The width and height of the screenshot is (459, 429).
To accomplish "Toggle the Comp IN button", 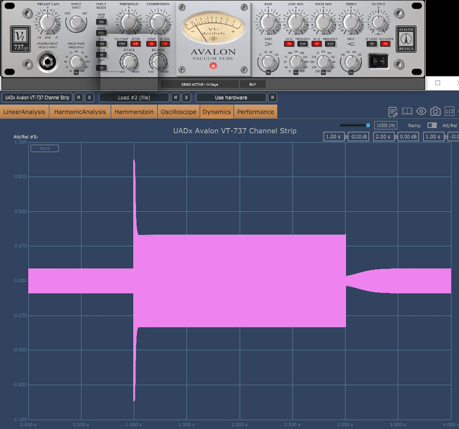I will (x=151, y=44).
